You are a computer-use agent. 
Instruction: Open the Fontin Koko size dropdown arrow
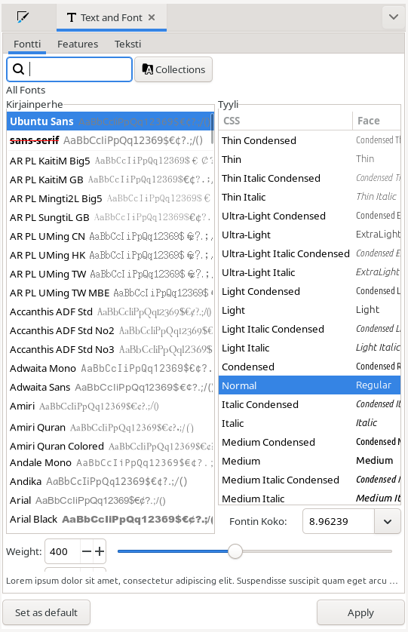(388, 521)
